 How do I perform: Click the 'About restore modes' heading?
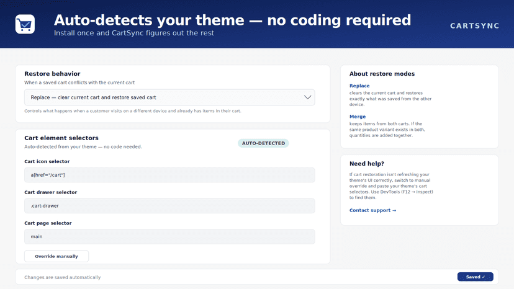[382, 74]
